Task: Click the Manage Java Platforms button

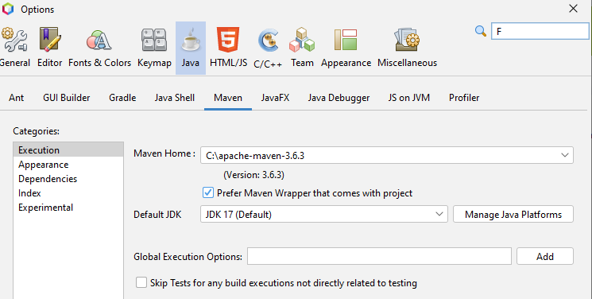Action: coord(513,215)
